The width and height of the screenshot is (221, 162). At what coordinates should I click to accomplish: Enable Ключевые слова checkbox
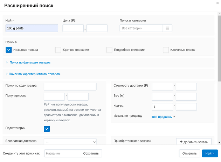[x=166, y=50]
